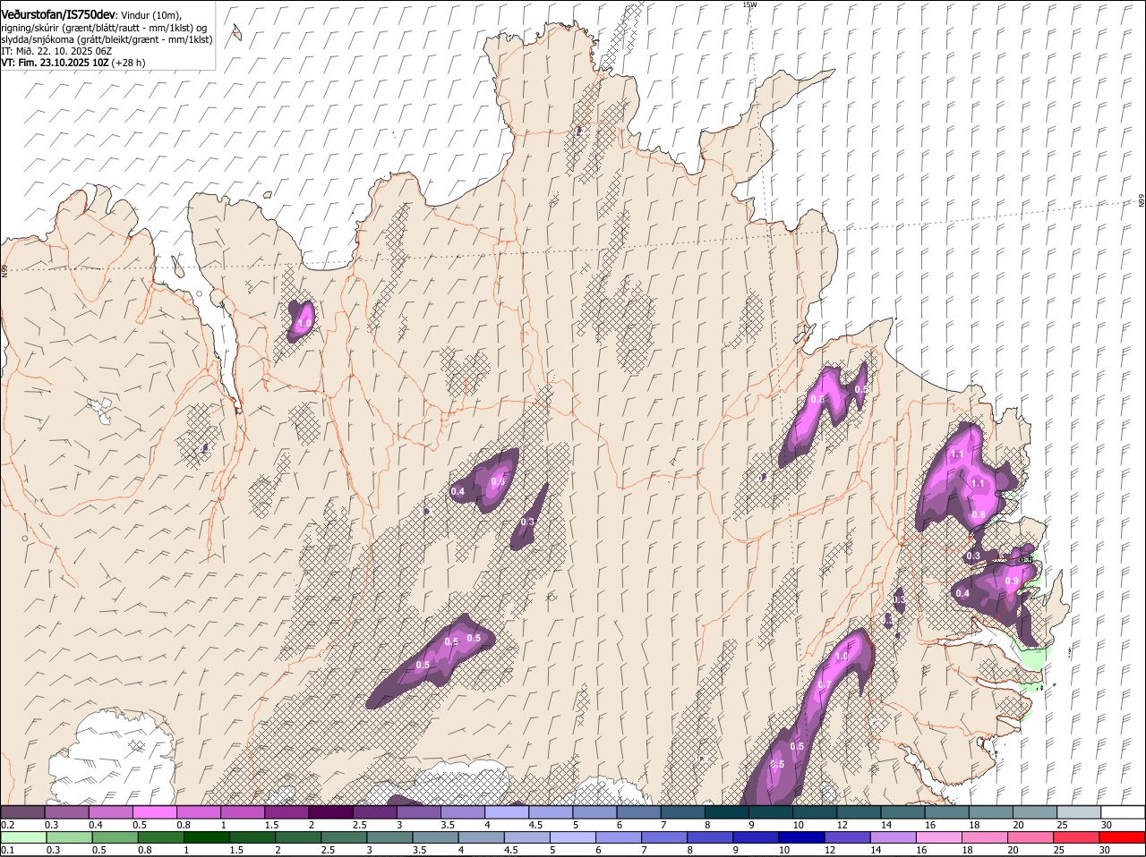Select the darkest green swatch labeled 1

point(207,838)
